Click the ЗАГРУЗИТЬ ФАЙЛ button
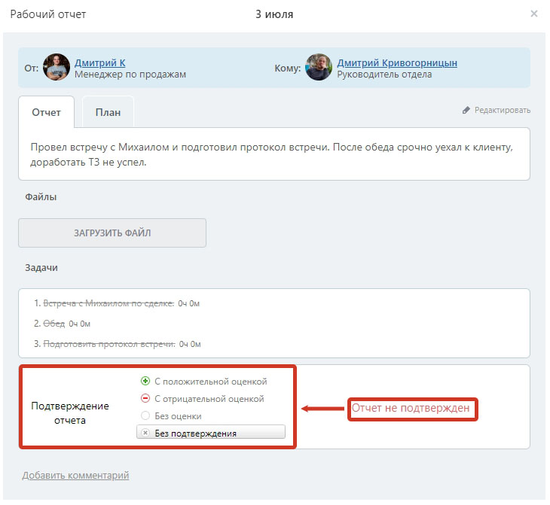This screenshot has height=505, width=550. (x=112, y=233)
